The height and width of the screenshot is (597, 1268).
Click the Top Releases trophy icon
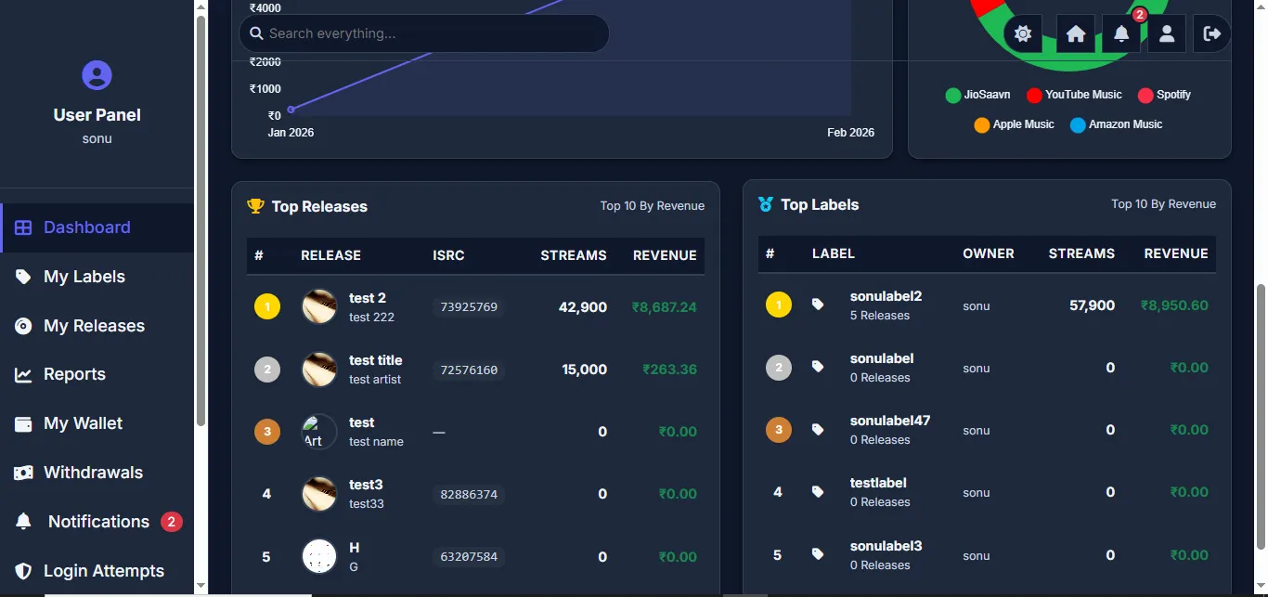click(x=256, y=206)
